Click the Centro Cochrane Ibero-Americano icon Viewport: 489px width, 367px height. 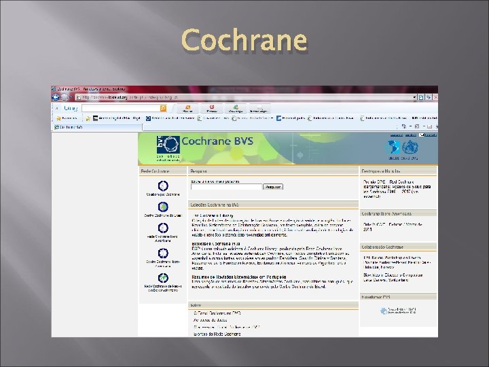point(163,253)
